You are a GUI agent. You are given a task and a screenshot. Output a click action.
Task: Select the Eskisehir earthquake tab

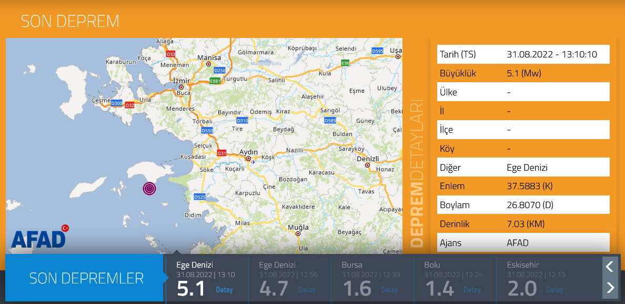(x=537, y=278)
